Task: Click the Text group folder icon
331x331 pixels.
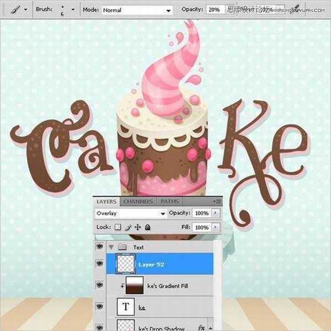Action: click(x=122, y=248)
